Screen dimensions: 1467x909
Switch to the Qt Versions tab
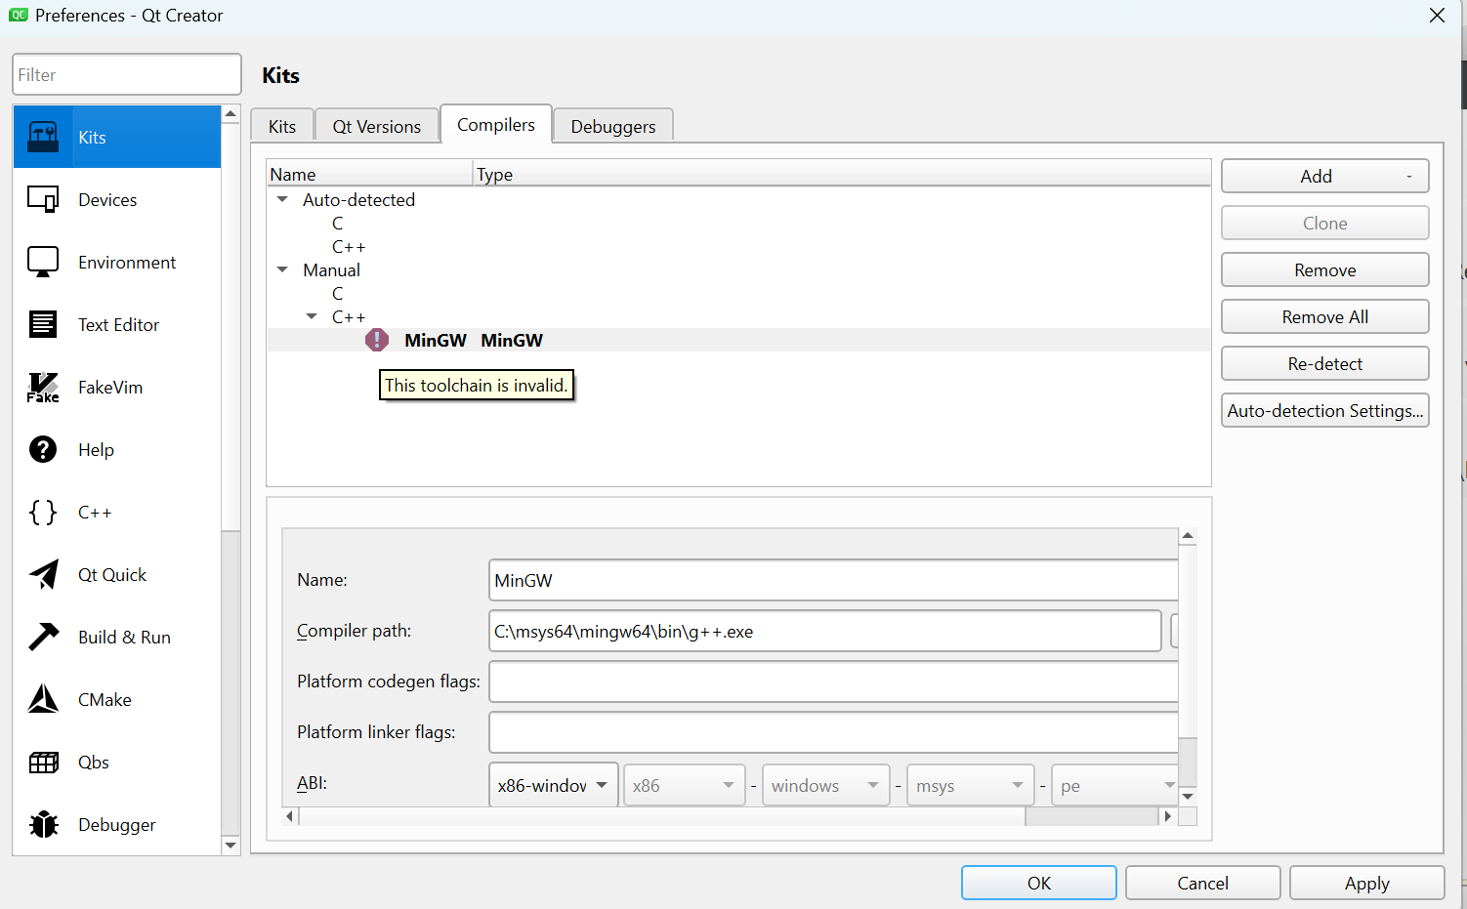pos(377,126)
